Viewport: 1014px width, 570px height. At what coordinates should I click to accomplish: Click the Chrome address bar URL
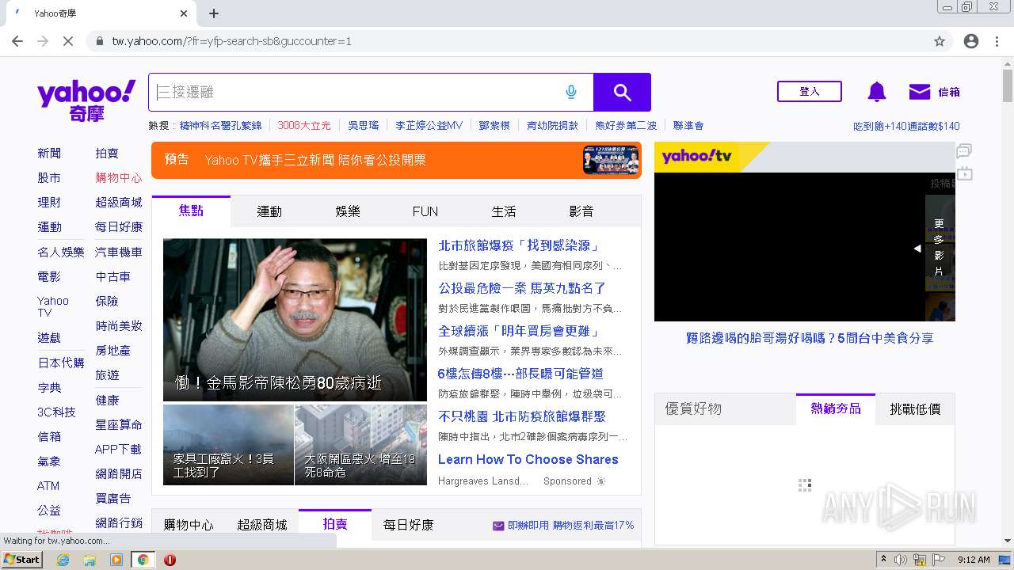click(x=232, y=41)
